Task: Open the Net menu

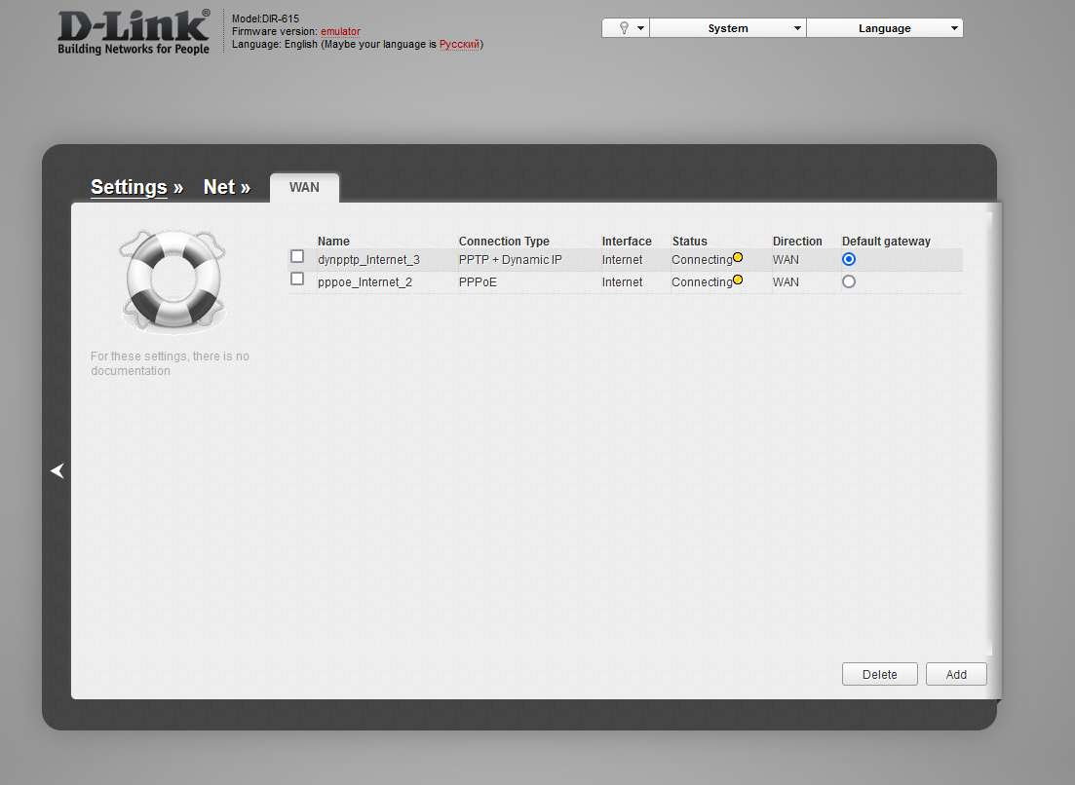Action: pos(221,187)
